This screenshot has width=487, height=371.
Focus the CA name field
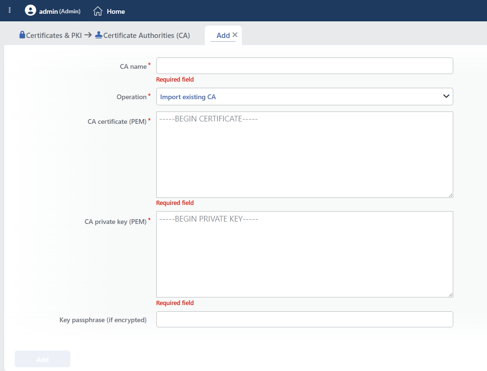coord(305,66)
